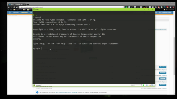Reload the MySQL downloads page
Image resolution: width=177 pixels, height=99 pixels.
tap(14, 7)
